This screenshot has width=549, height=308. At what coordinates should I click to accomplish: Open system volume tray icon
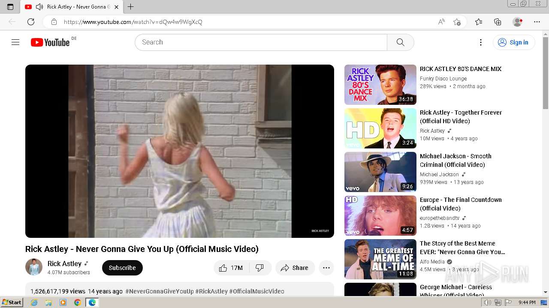488,302
